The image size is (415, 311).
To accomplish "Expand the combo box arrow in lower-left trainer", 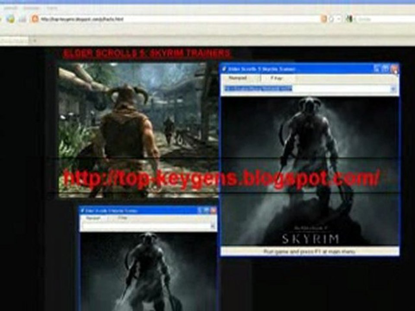I will point(213,226).
